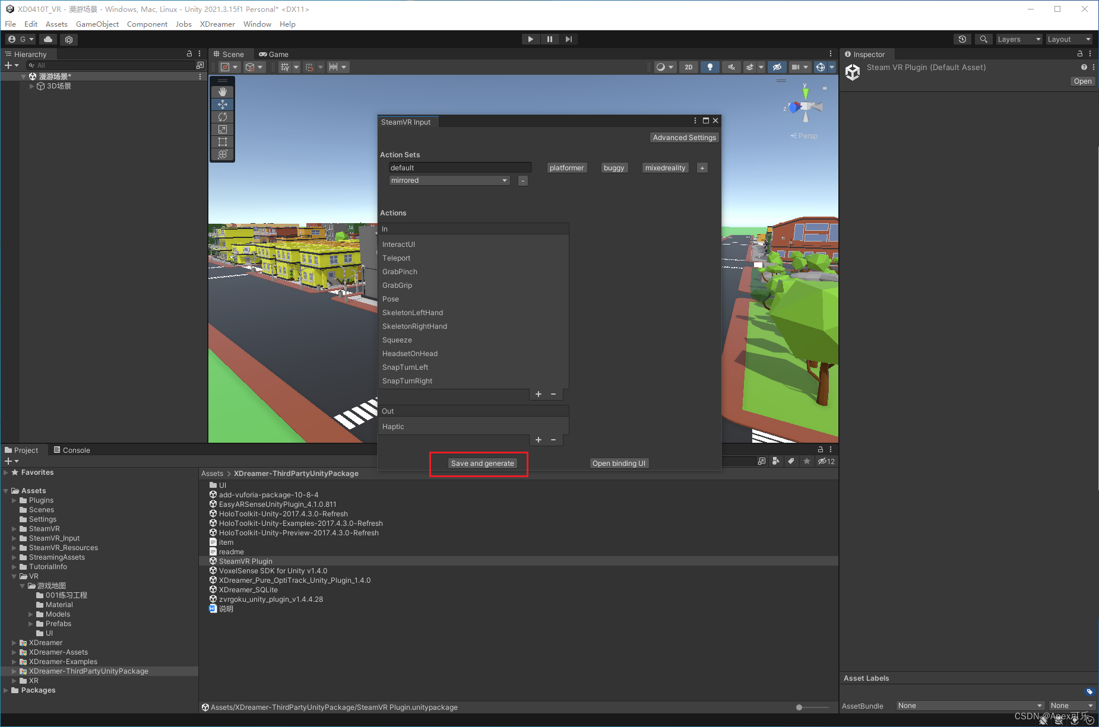The image size is (1099, 727).
Task: Toggle scene audio mute
Action: pos(731,67)
